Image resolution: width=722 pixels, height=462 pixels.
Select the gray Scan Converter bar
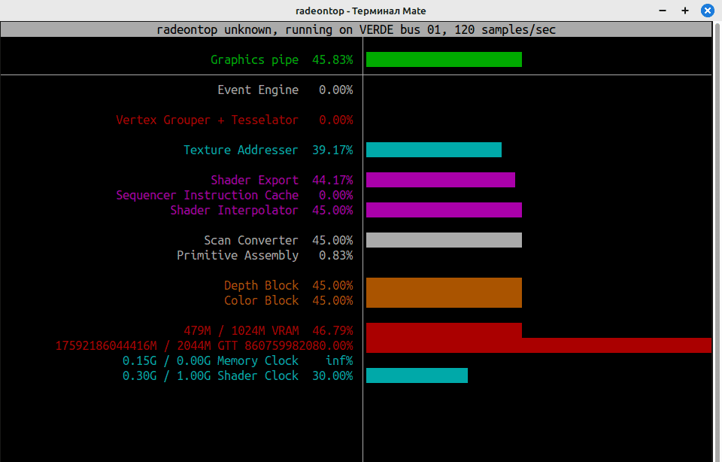(x=444, y=240)
